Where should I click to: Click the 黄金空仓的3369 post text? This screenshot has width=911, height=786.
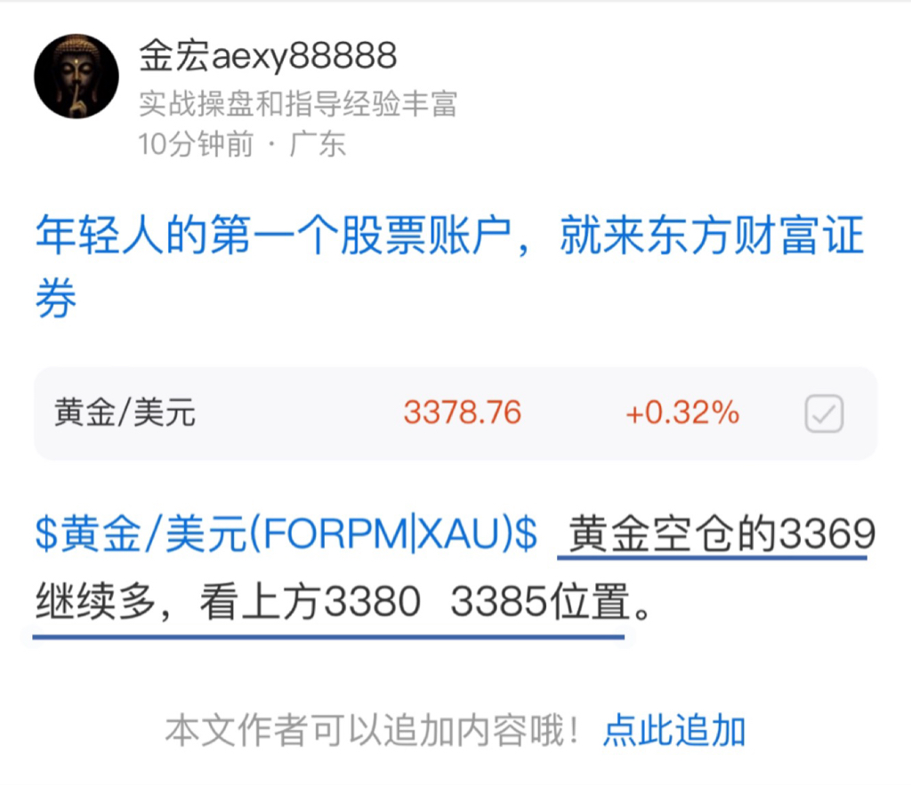(722, 534)
